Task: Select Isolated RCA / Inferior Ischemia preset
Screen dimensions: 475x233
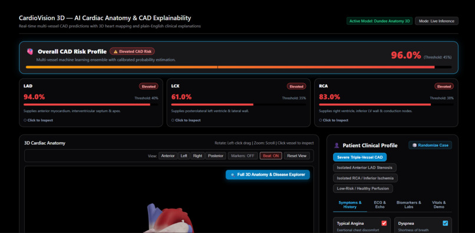Action: pyautogui.click(x=365, y=178)
